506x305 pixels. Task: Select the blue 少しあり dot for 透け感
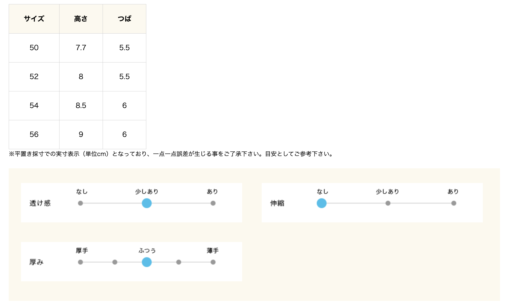147,203
